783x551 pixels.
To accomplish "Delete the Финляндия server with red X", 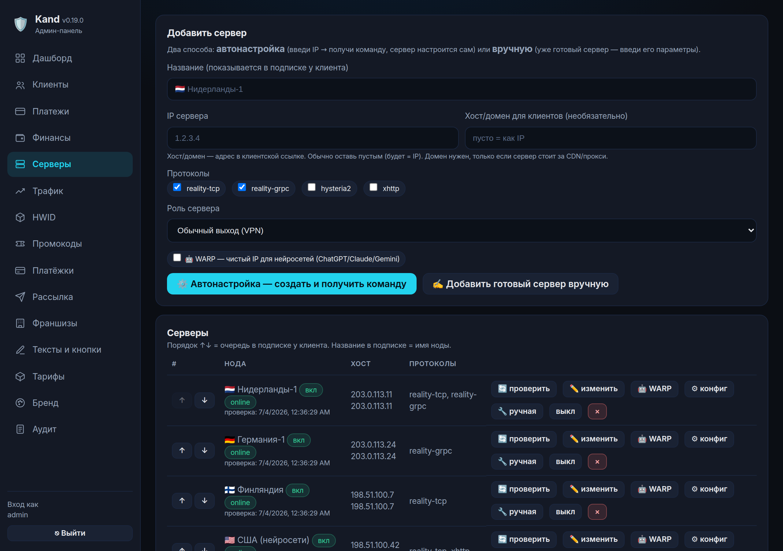I will [x=597, y=512].
